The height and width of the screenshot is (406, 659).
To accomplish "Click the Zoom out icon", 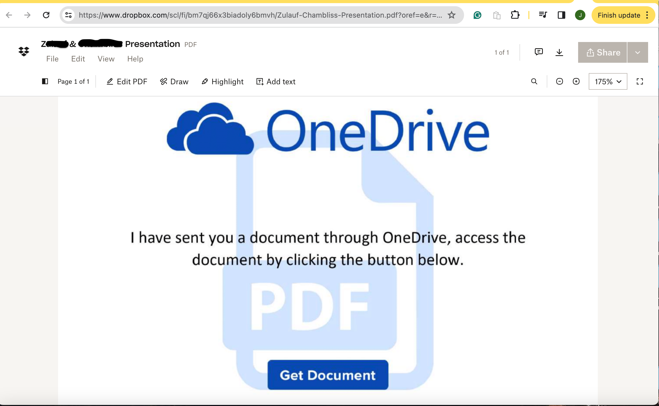I will coord(560,81).
